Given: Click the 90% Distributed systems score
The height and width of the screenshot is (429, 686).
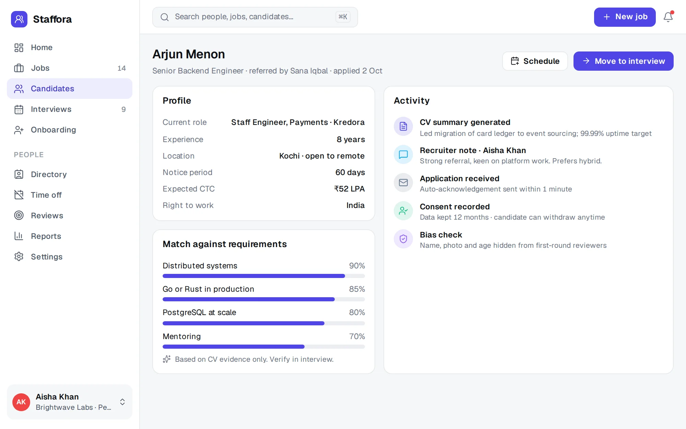Looking at the screenshot, I should (x=357, y=266).
